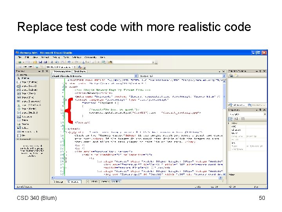Open the View menu
Image resolution: width=282 pixels, height=212 pixels.
point(35,57)
